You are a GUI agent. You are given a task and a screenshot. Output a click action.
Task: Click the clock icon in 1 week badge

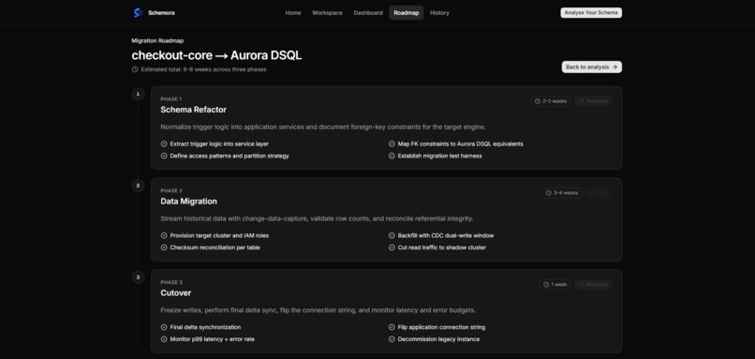coord(546,284)
